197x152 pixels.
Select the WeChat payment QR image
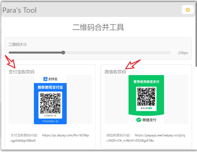click(146, 100)
